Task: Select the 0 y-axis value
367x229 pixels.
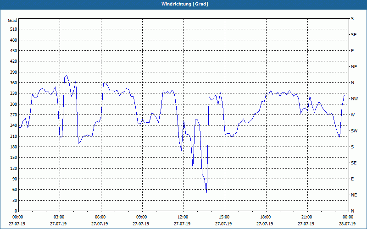Action: (x=16, y=211)
